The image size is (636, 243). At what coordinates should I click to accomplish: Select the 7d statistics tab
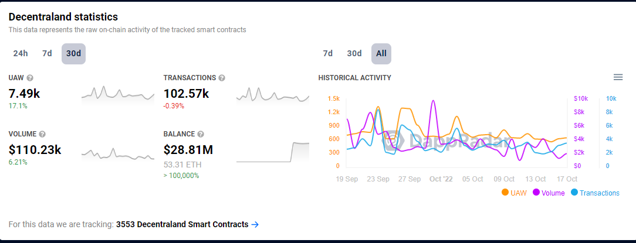point(47,53)
